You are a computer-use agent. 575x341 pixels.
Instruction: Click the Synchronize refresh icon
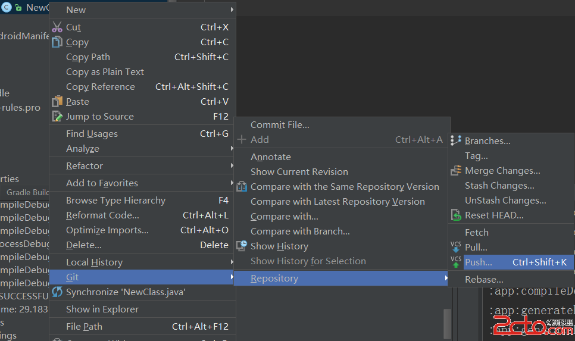click(x=57, y=292)
